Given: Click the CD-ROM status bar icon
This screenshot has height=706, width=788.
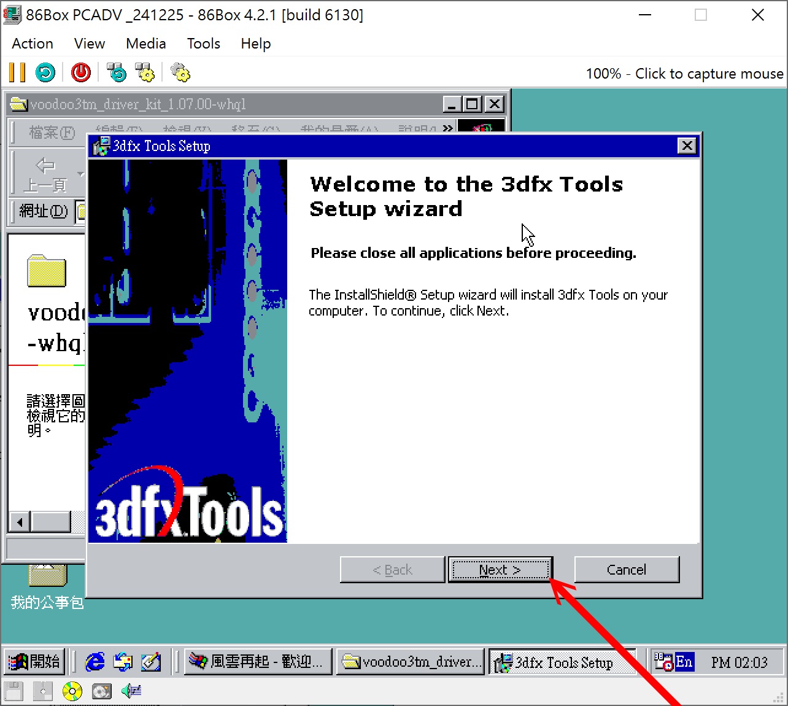Looking at the screenshot, I should [x=72, y=691].
